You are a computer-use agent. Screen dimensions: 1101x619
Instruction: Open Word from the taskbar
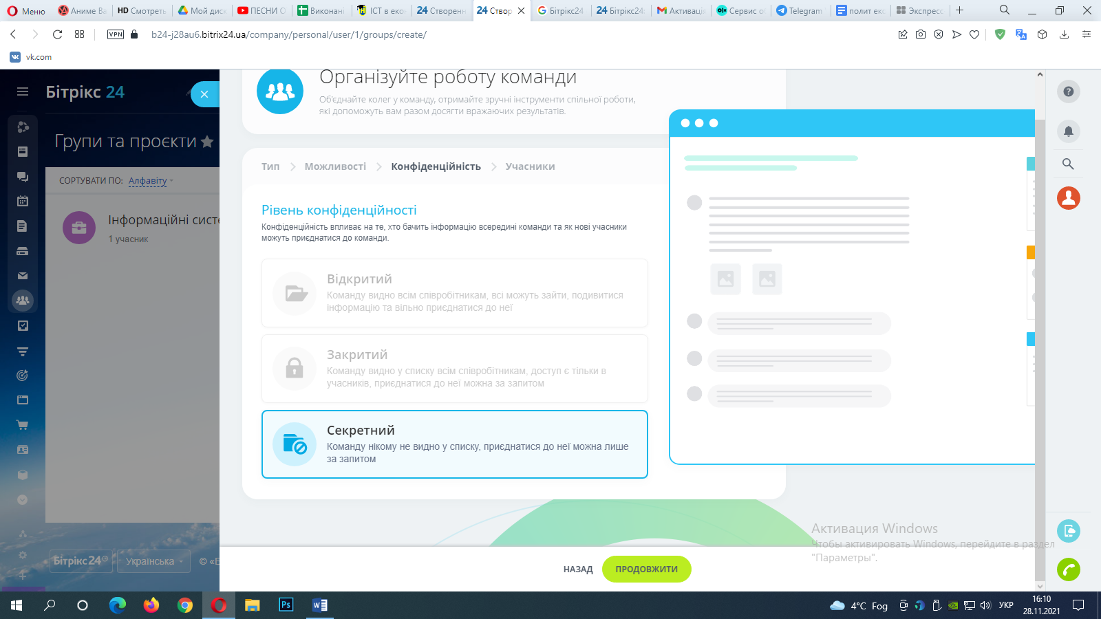click(320, 605)
